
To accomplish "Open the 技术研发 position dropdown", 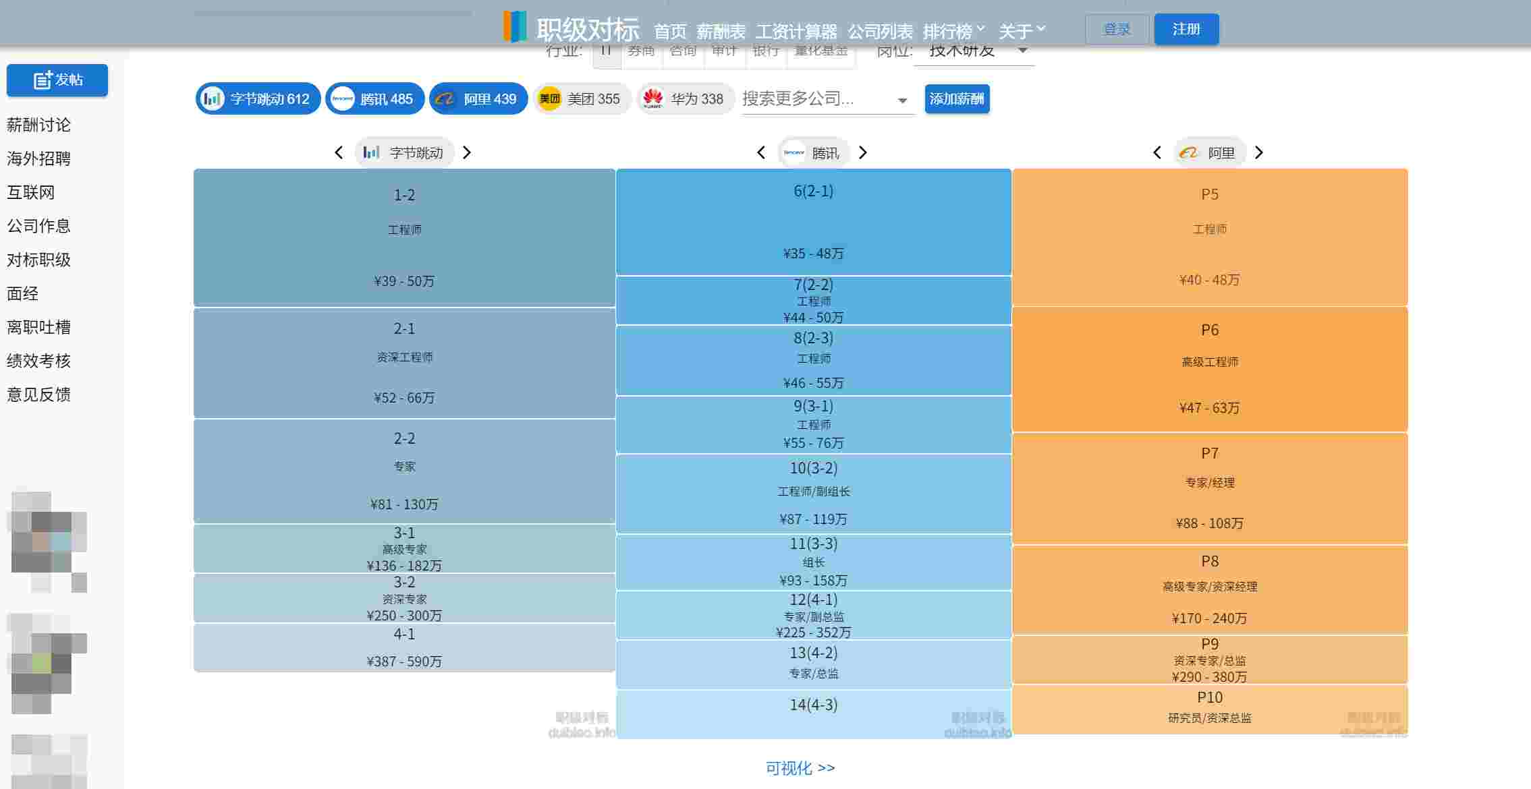I will click(x=974, y=51).
